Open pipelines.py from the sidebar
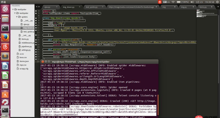 tap(26, 47)
